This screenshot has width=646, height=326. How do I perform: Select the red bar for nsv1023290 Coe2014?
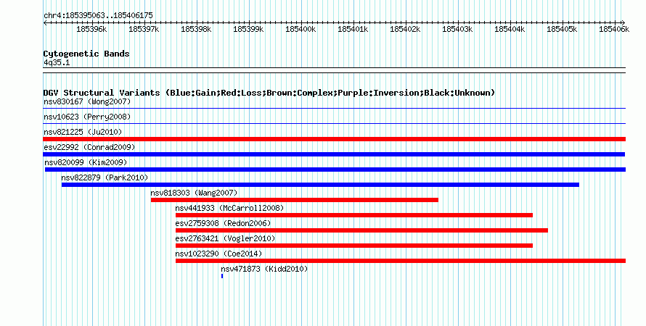click(x=401, y=261)
